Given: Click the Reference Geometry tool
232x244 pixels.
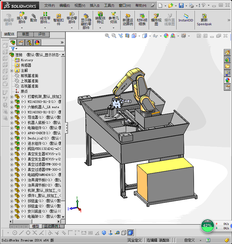Looking at the screenshot, I should 113,18.
